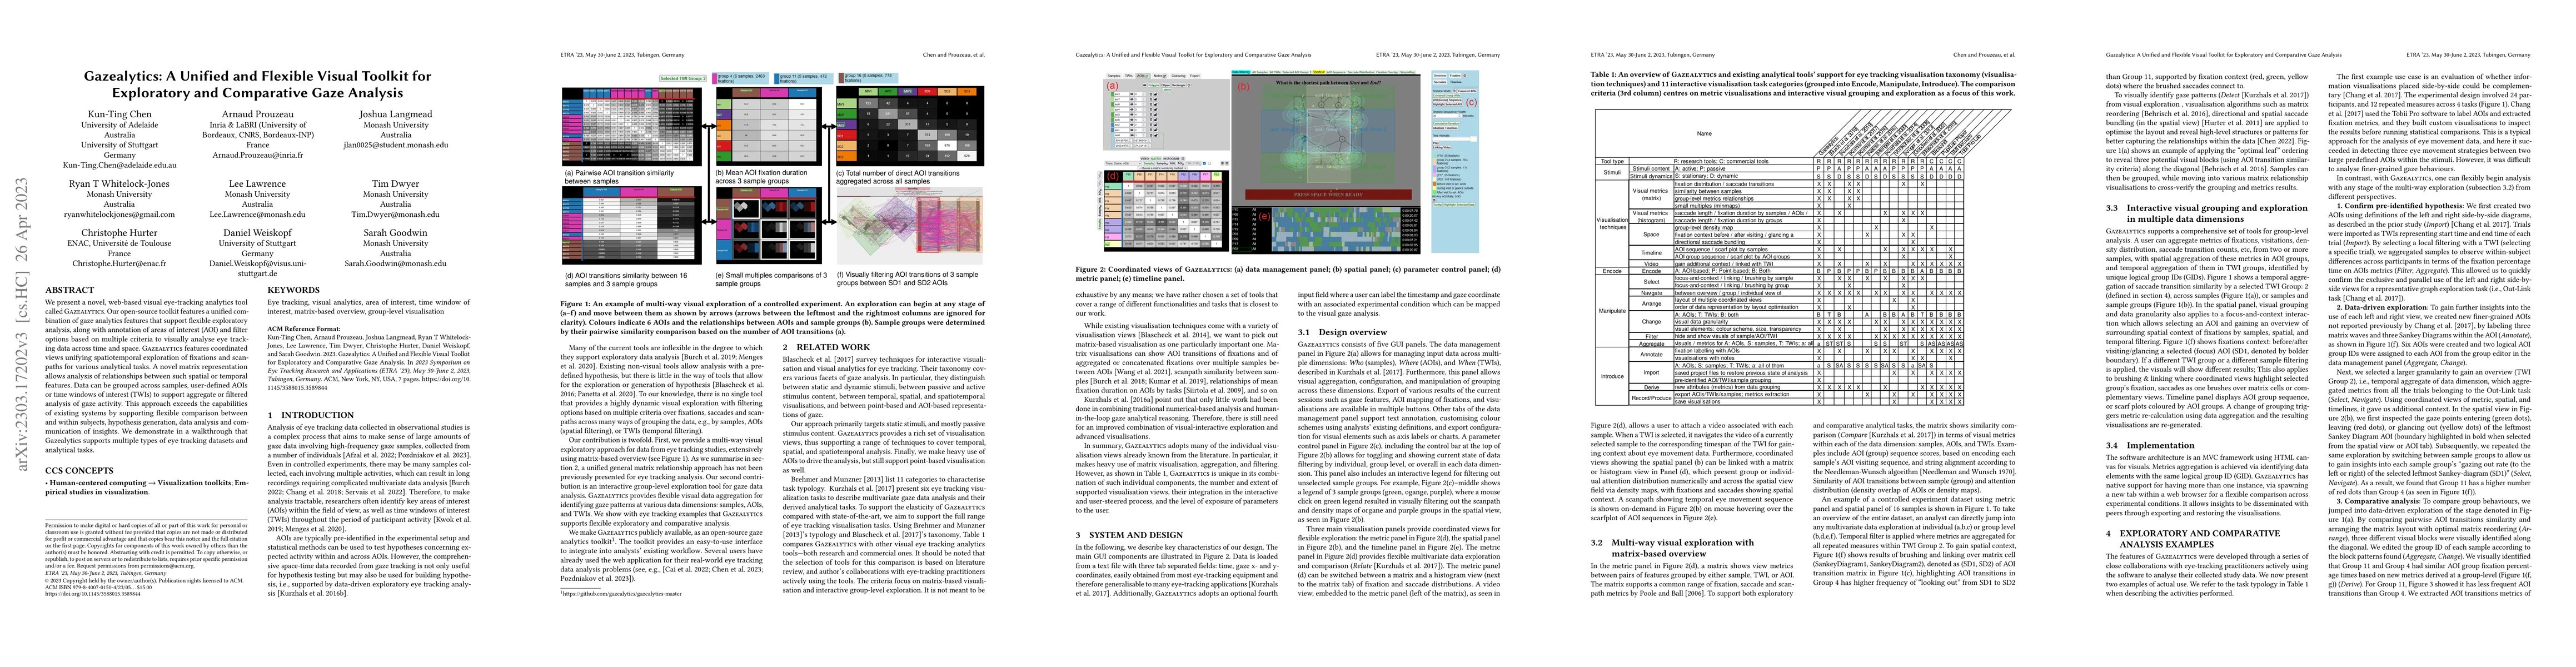Select author name Ryan T Whitelock-Jones
Screen dimensions: 2576x667
point(119,184)
